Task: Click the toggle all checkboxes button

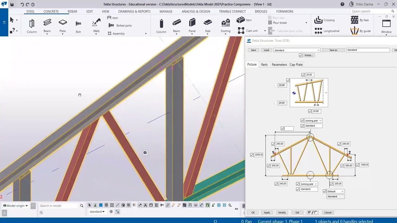Action: click(313, 212)
